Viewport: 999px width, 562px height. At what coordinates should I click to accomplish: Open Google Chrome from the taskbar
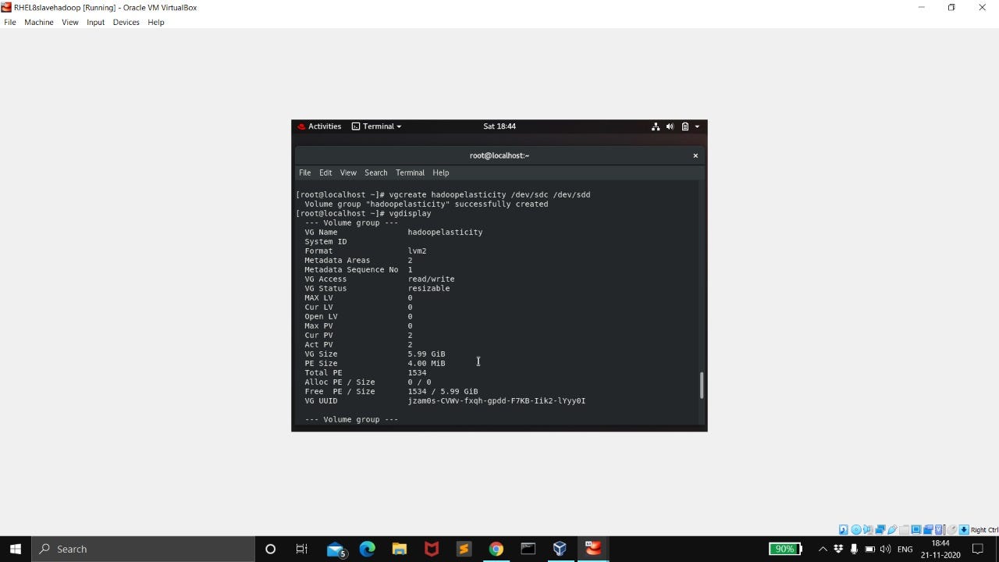[496, 549]
